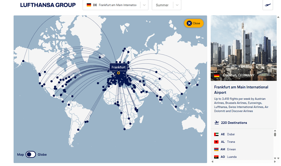Click the Iceland destination dot

pyautogui.click(x=100, y=57)
